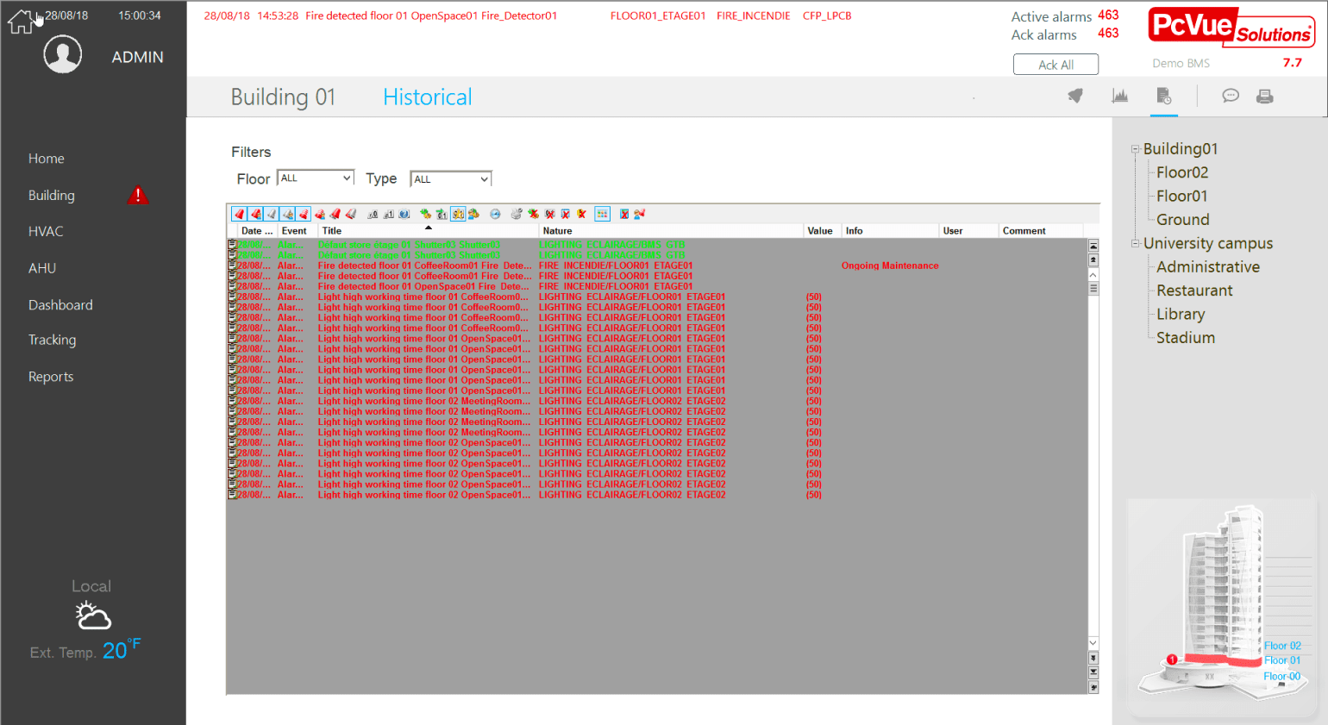Open the alarm bell view icon
Screen dimensions: 1328x725
click(1074, 96)
